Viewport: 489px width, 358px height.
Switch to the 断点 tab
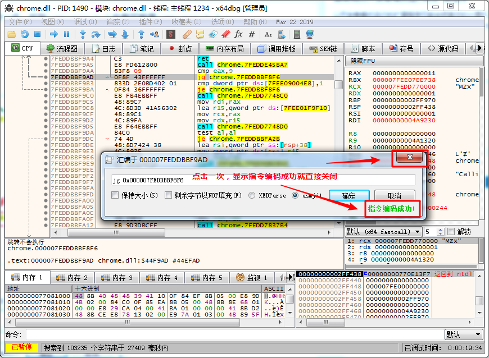tap(180, 49)
